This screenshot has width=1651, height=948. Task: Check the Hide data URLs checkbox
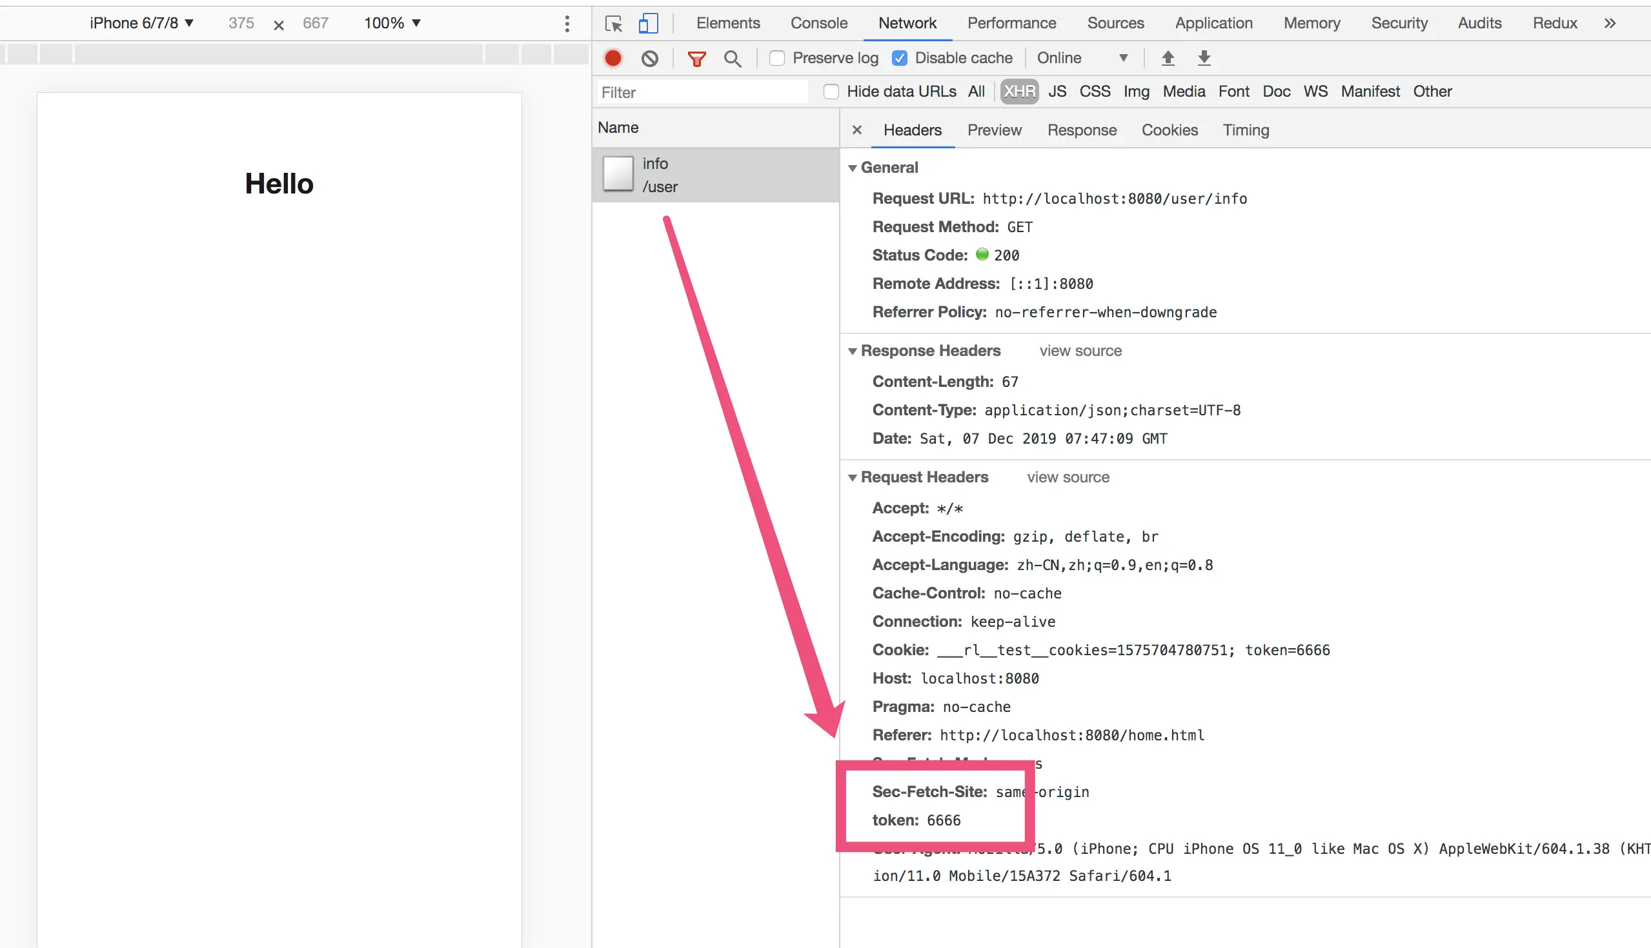[831, 91]
